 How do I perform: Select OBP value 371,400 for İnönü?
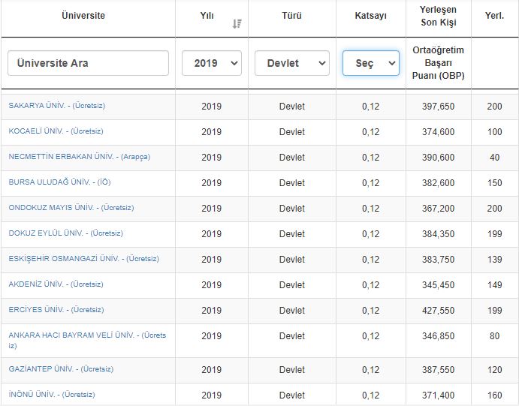pos(438,395)
